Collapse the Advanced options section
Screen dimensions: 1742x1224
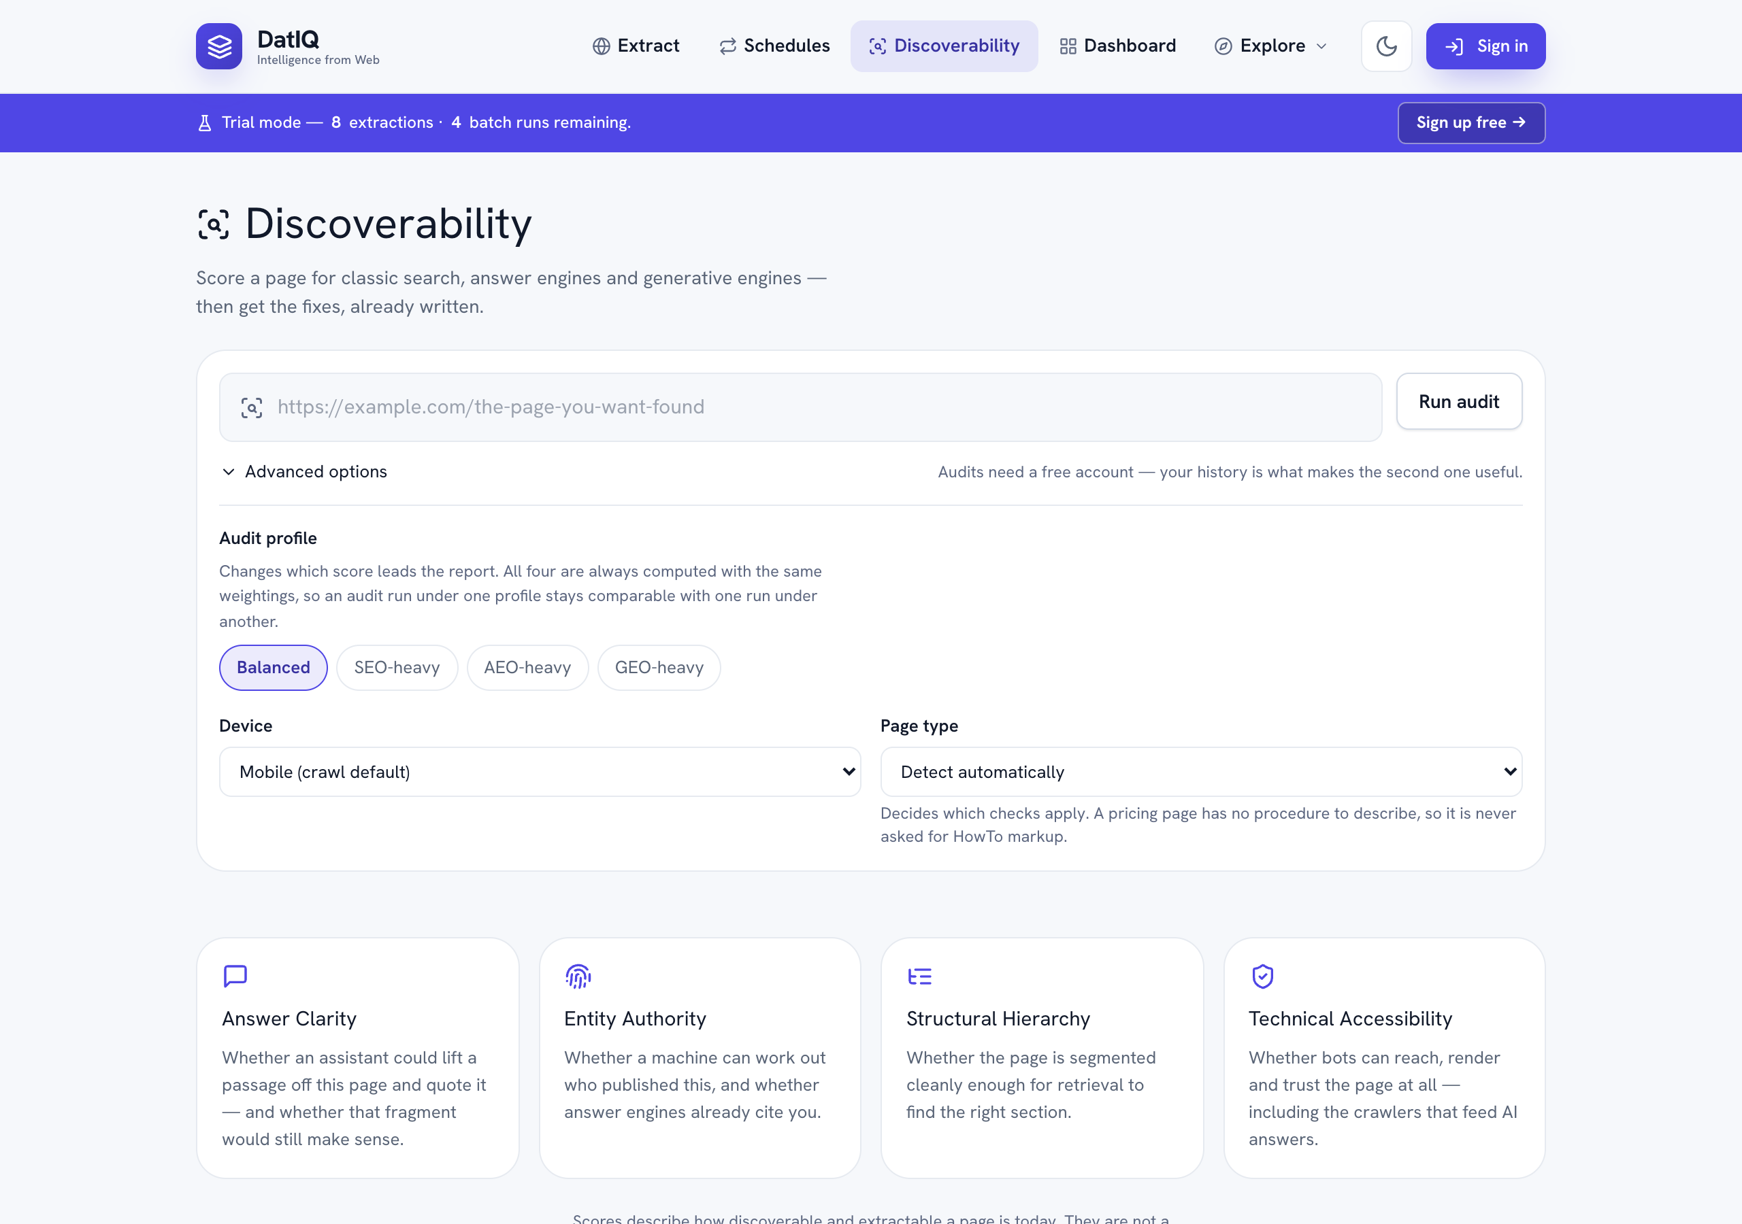(304, 472)
